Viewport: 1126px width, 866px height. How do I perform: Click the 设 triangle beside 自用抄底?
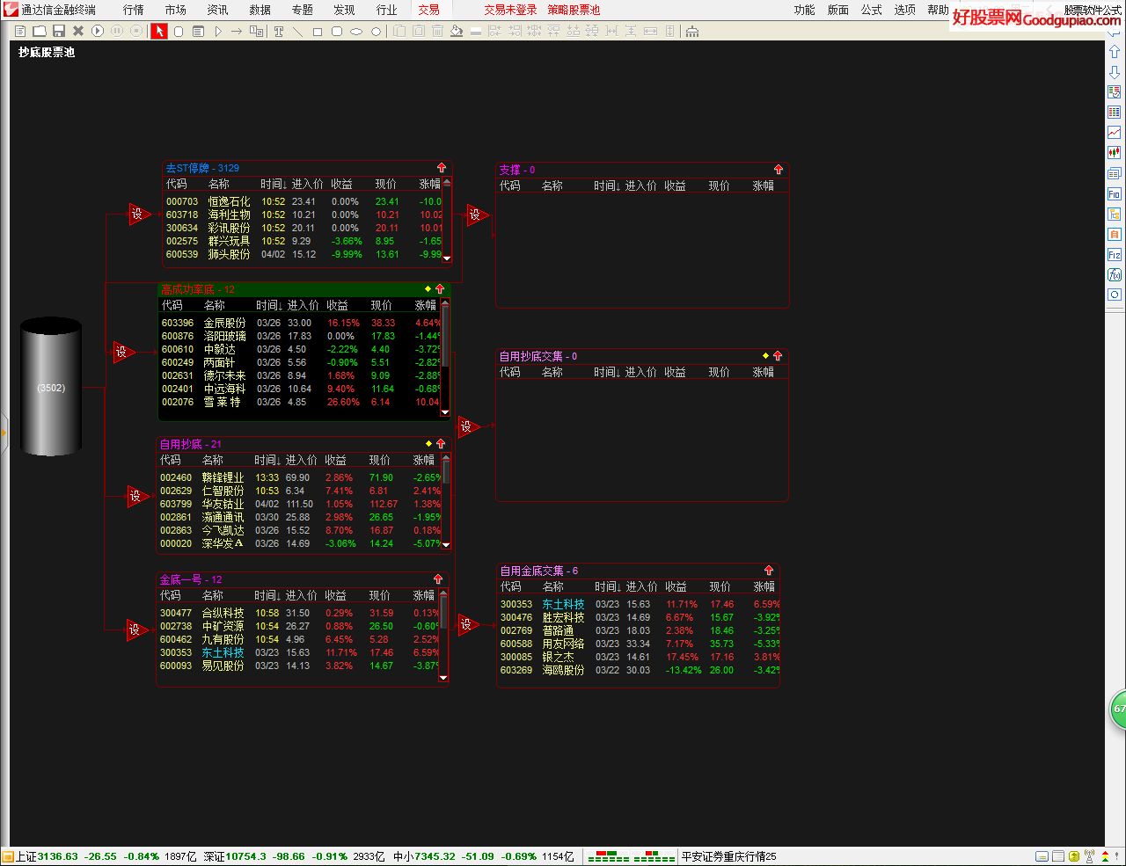tap(137, 496)
